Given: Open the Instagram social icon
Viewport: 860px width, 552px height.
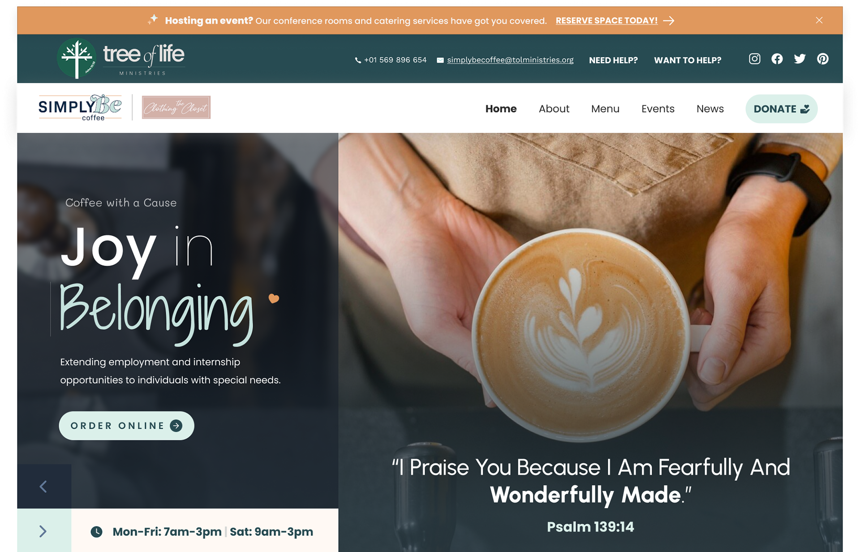Looking at the screenshot, I should (754, 59).
